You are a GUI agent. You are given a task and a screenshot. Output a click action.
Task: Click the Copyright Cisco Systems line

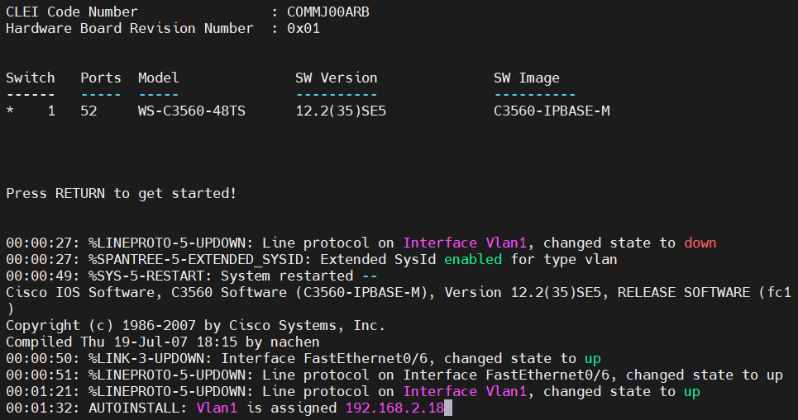pos(195,325)
